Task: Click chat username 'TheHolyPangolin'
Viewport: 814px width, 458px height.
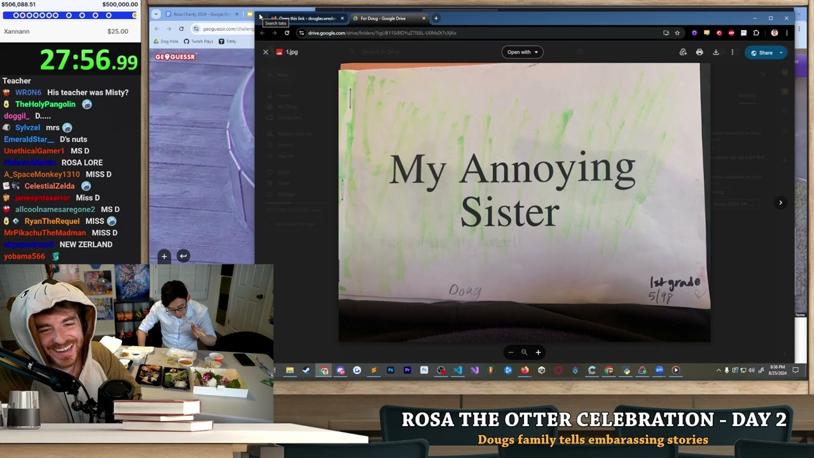Action: coord(45,104)
